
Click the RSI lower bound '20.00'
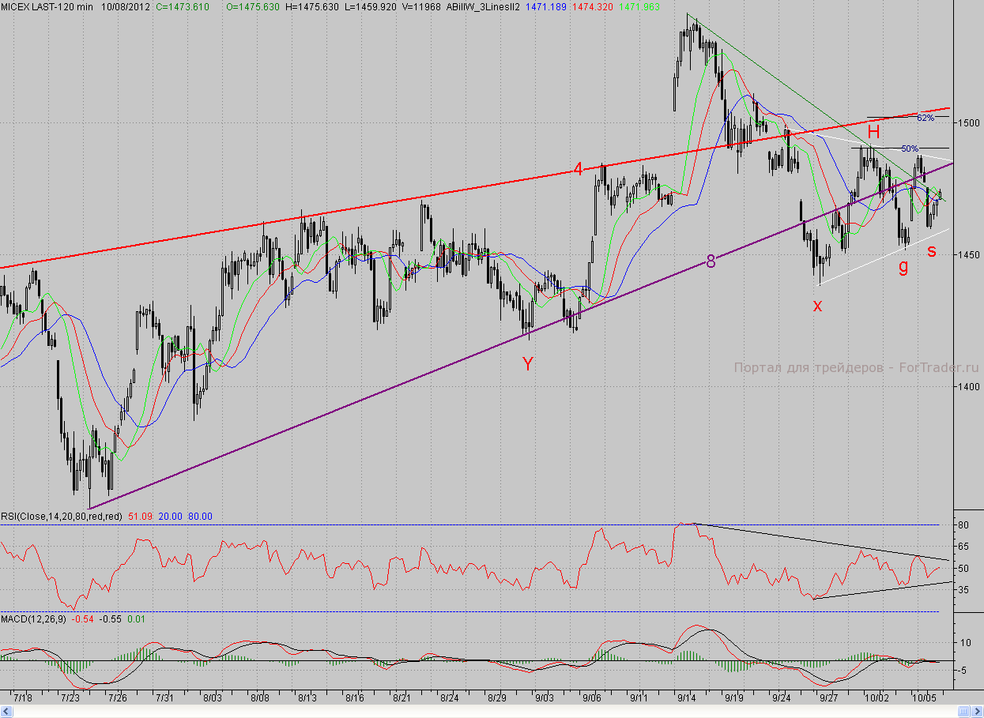(x=169, y=516)
